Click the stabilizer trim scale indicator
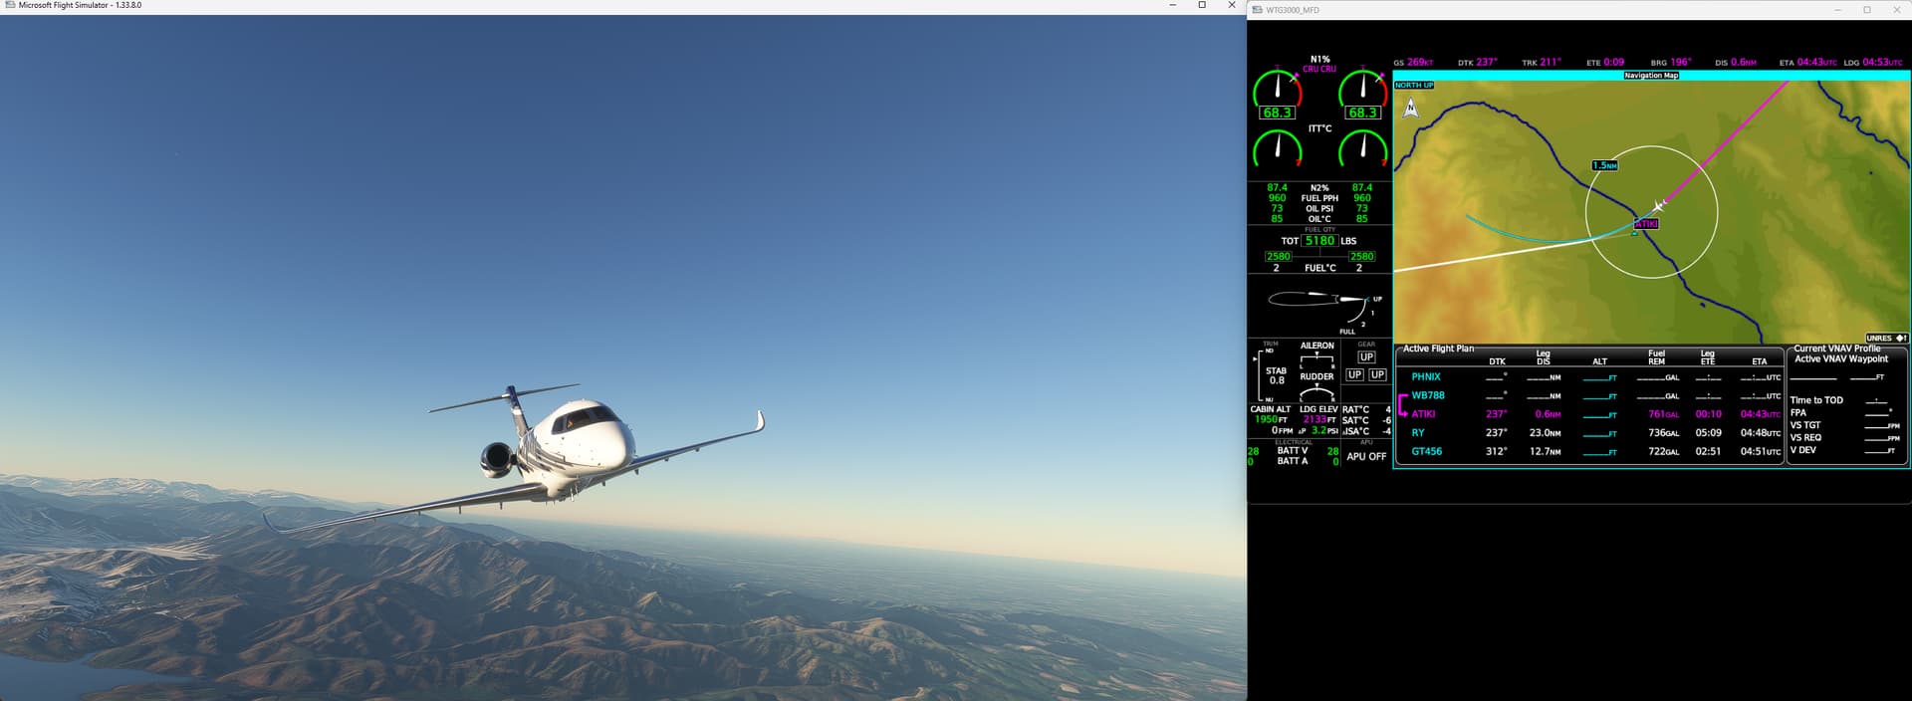The height and width of the screenshot is (701, 1912). (1261, 374)
